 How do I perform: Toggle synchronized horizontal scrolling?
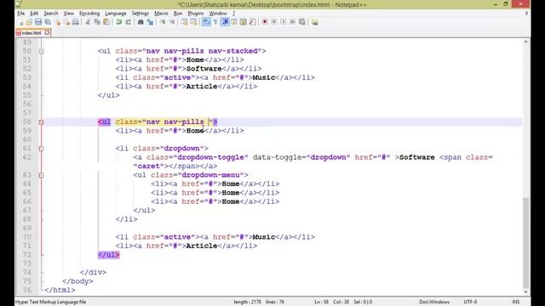coord(193,22)
